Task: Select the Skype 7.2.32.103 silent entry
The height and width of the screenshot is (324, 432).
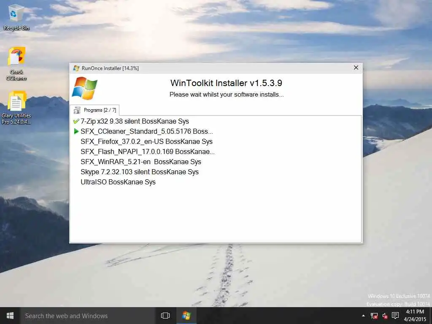Action: tap(139, 172)
